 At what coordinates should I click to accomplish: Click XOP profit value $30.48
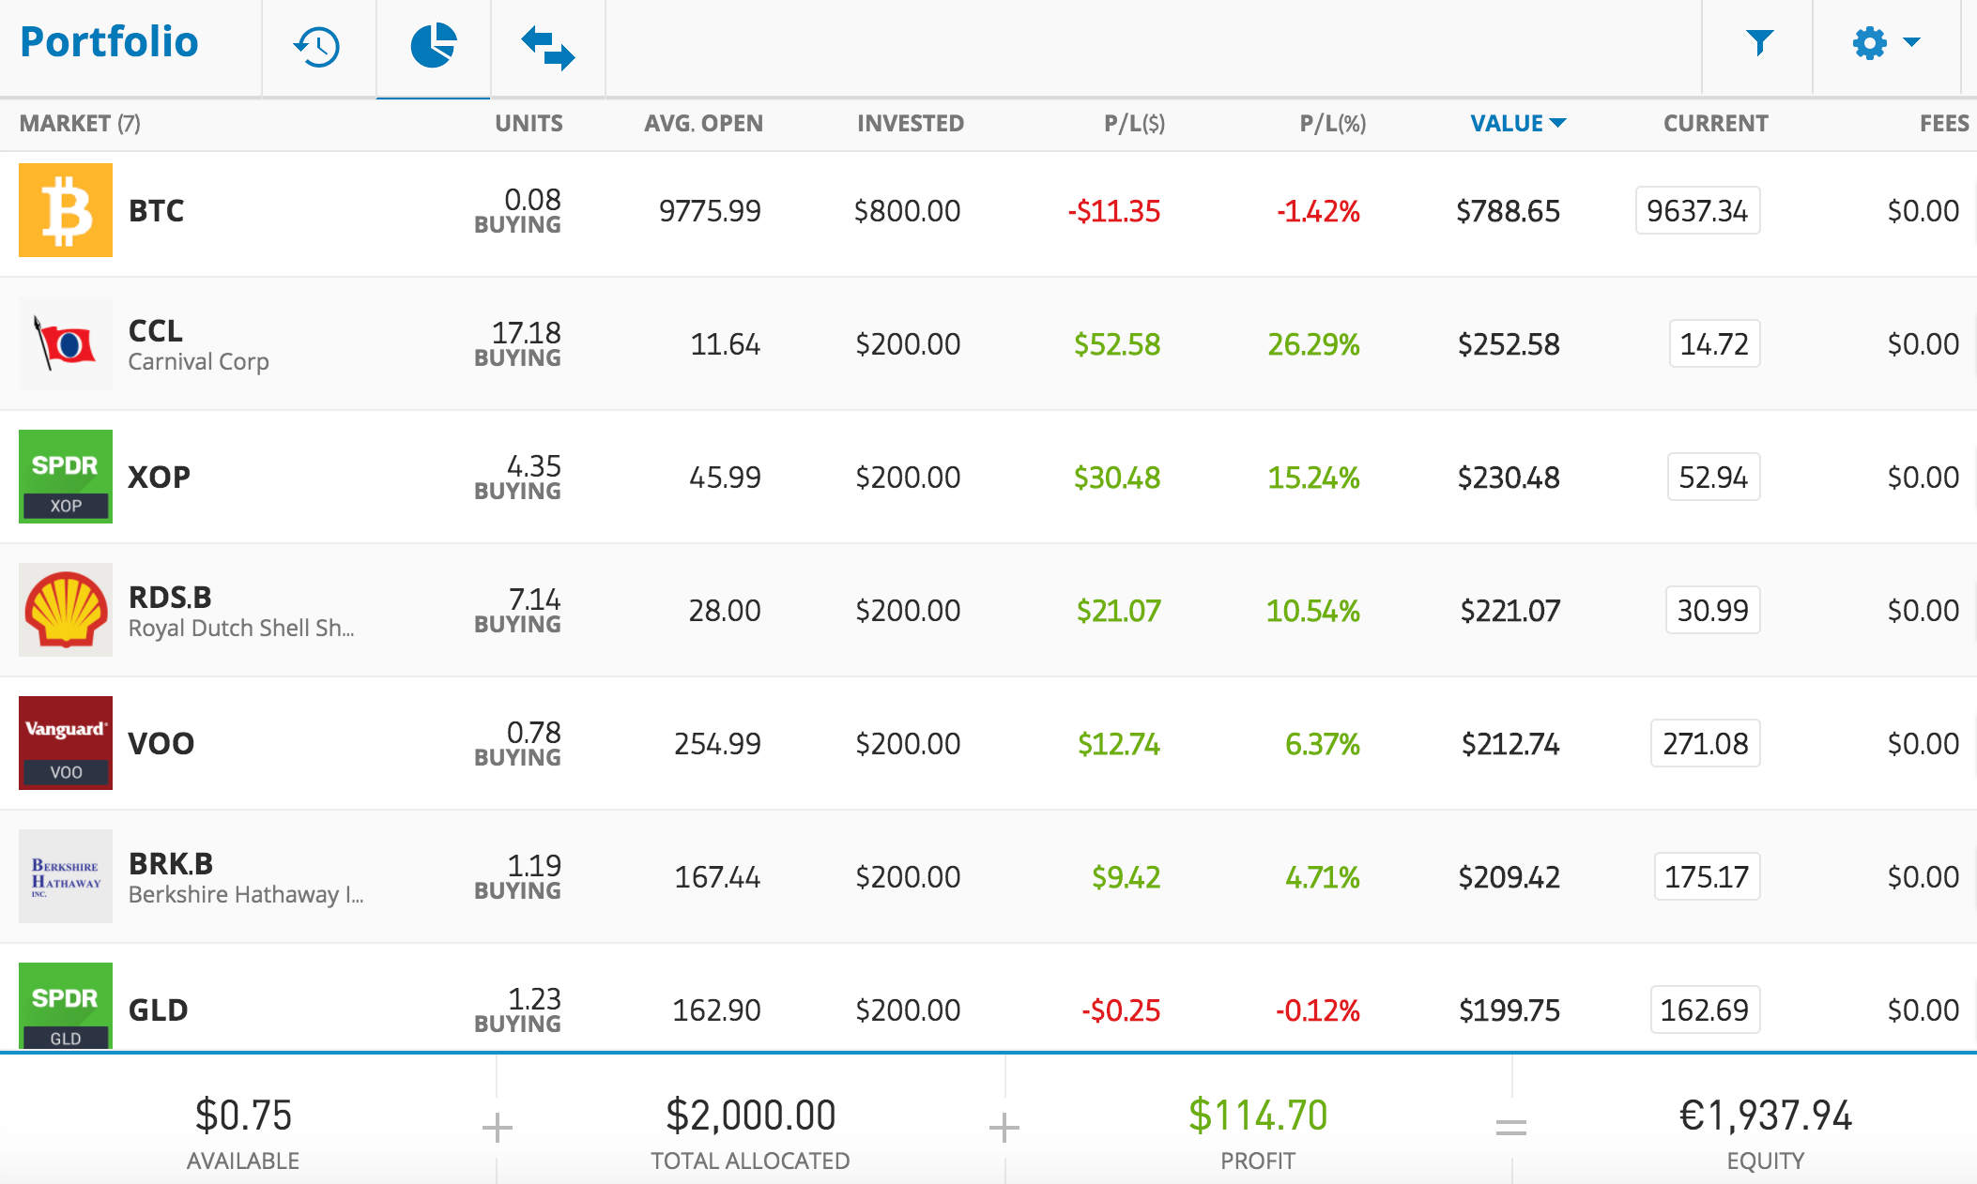1117,478
